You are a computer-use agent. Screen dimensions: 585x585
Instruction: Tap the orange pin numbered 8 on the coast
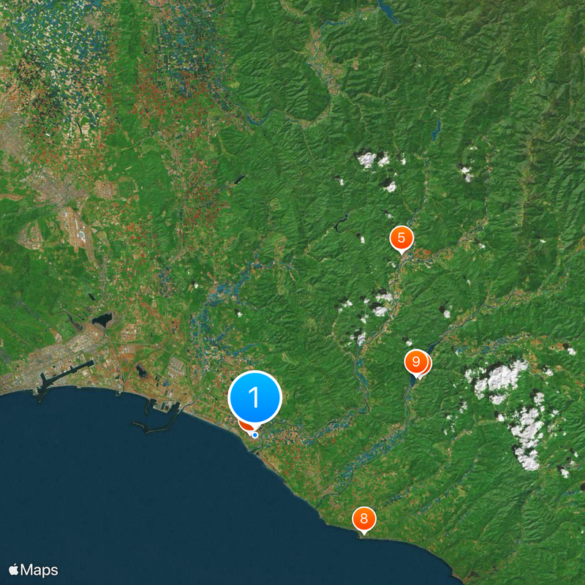click(x=364, y=518)
